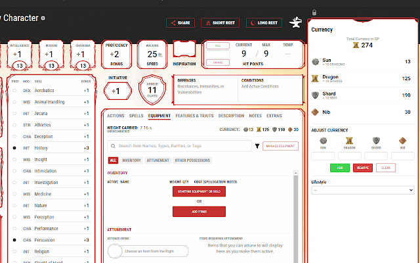Focus the equipment search field
The image size is (420, 263).
pos(179,146)
